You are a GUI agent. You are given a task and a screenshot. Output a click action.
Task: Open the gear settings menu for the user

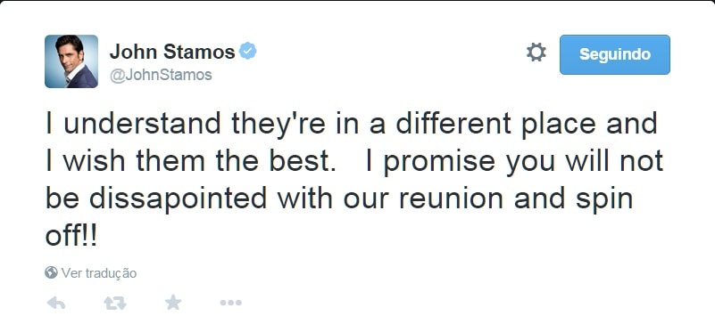point(536,53)
